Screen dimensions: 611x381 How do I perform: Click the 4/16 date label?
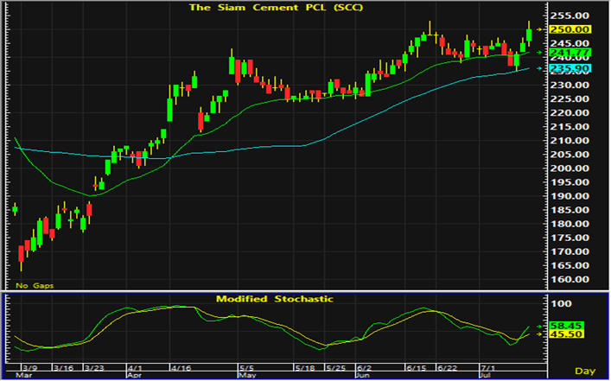click(180, 368)
